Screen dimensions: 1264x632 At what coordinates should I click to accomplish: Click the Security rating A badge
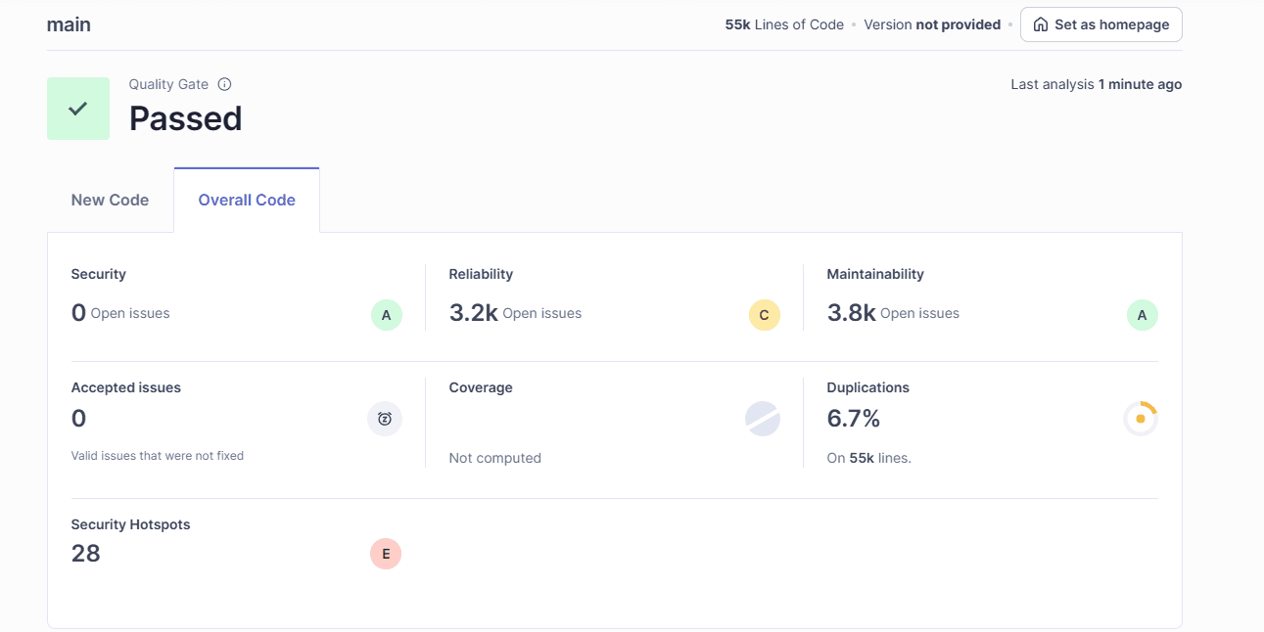click(386, 315)
